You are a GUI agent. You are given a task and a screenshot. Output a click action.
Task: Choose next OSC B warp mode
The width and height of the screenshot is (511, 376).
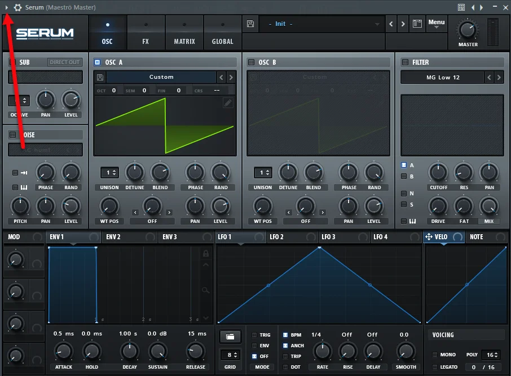[323, 212]
